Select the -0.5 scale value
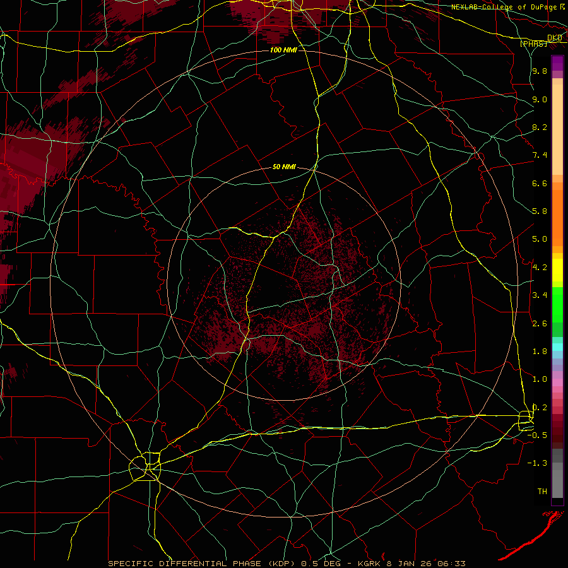The image size is (568, 568). pyautogui.click(x=537, y=435)
